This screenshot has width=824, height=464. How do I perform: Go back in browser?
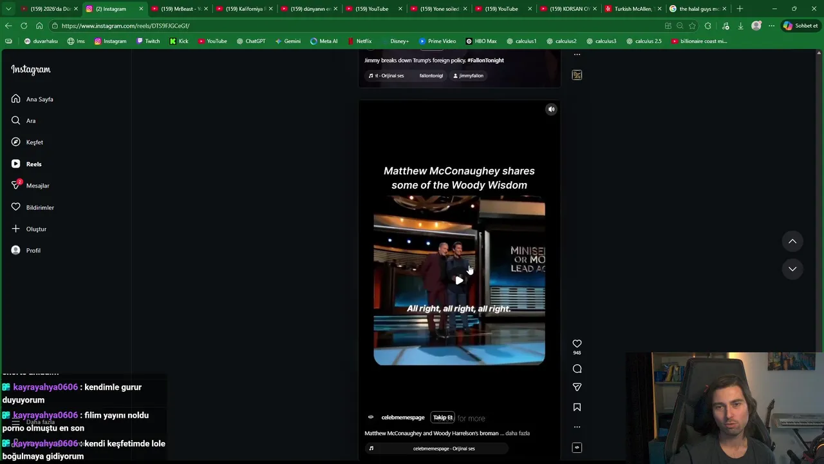click(x=8, y=26)
